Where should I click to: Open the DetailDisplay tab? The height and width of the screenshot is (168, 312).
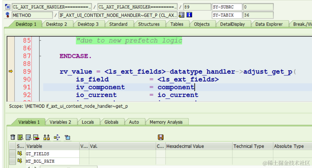232,24
